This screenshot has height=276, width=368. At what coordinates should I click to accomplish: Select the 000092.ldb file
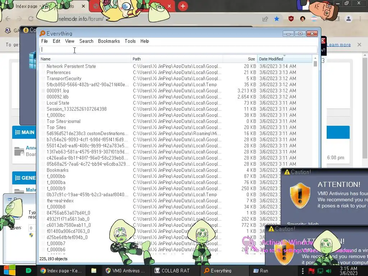pos(175,97)
